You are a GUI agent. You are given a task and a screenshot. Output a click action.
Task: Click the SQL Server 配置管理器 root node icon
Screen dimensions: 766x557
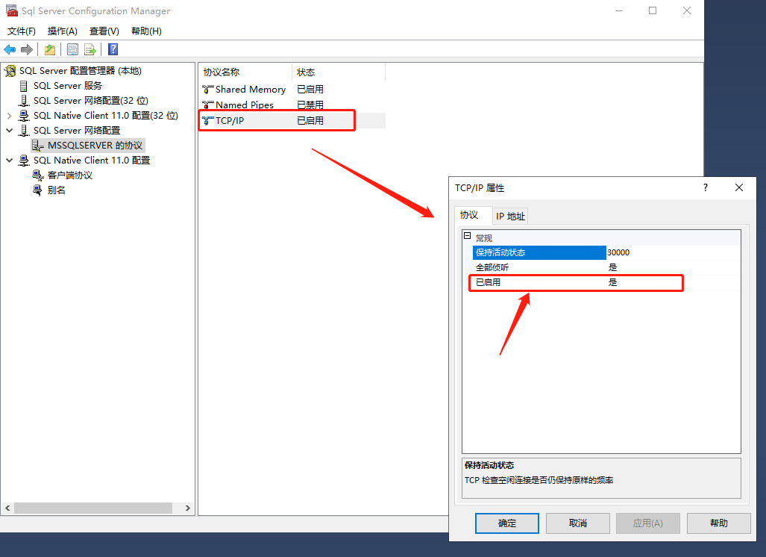pyautogui.click(x=10, y=71)
